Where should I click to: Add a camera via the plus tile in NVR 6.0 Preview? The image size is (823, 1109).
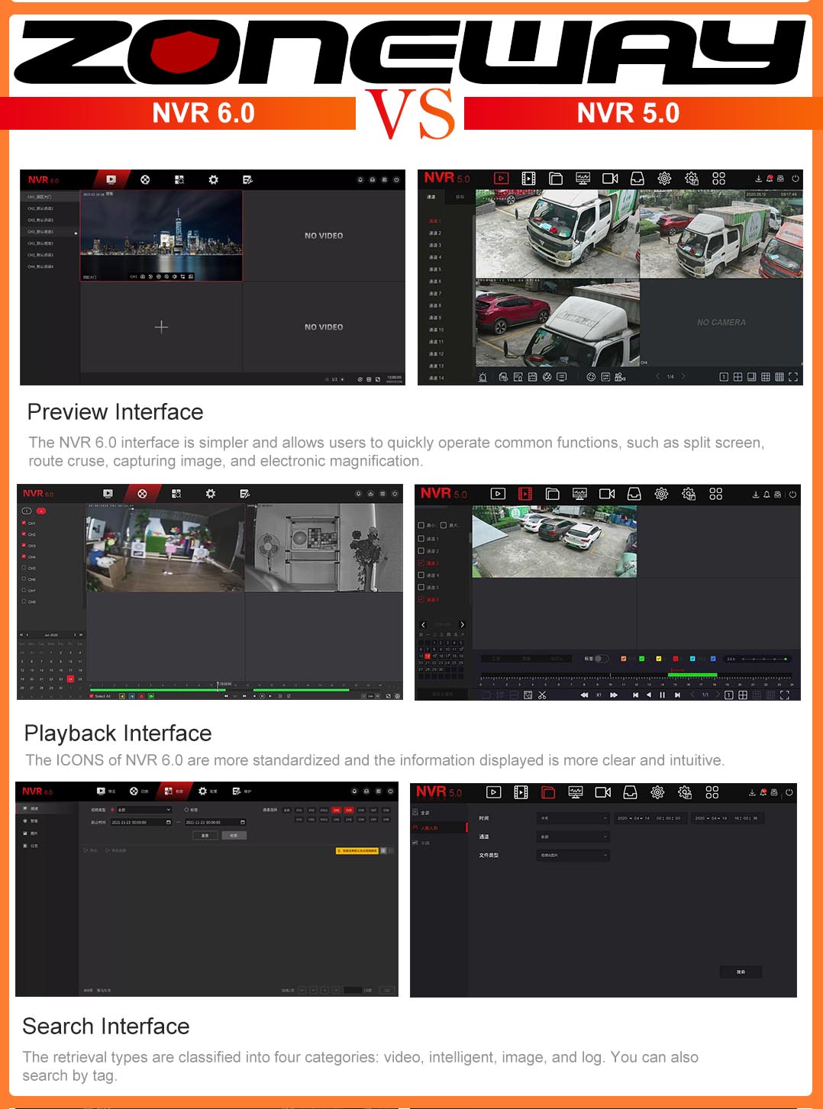pos(161,327)
